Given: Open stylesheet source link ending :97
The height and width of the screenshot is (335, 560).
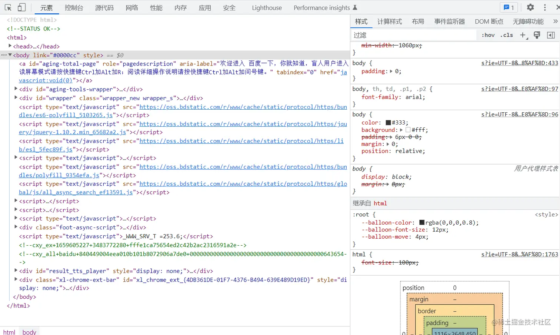Looking at the screenshot, I should click(520, 89).
